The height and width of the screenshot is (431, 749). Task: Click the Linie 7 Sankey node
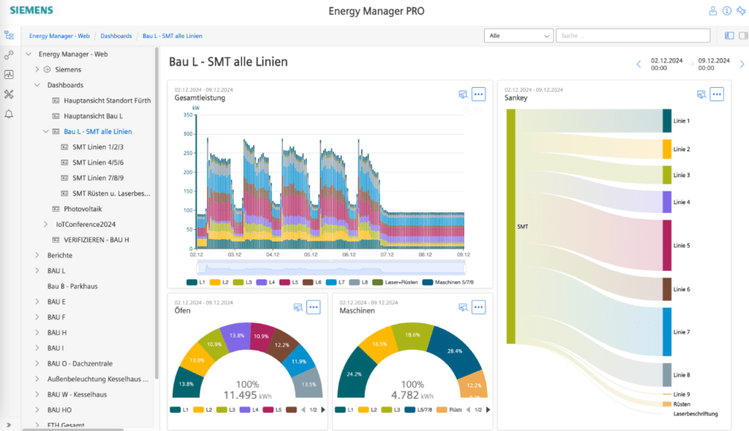[x=667, y=331]
